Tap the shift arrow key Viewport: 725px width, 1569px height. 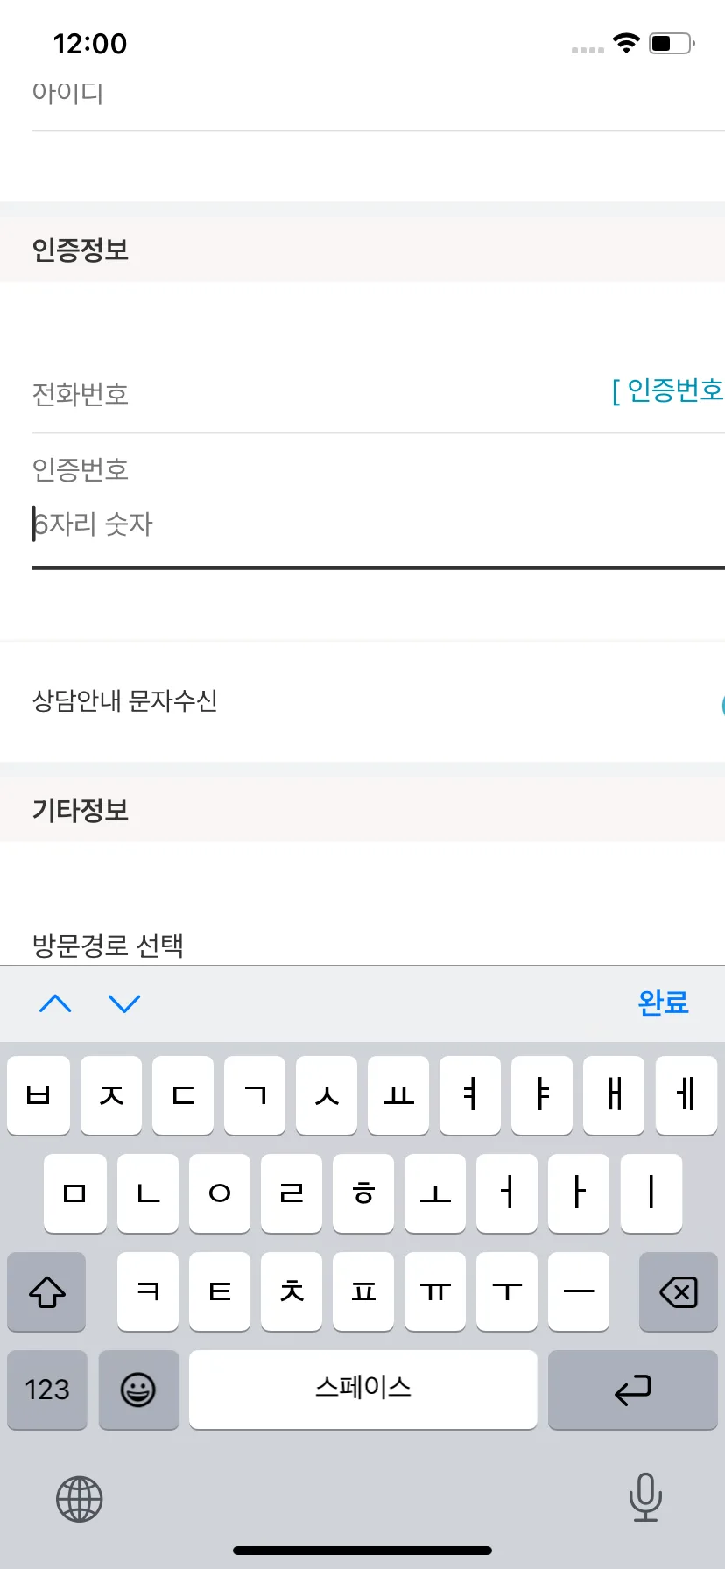[46, 1291]
